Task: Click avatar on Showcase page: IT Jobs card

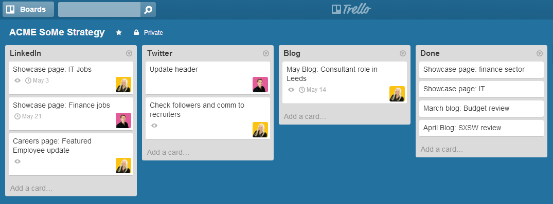Action: [x=123, y=85]
